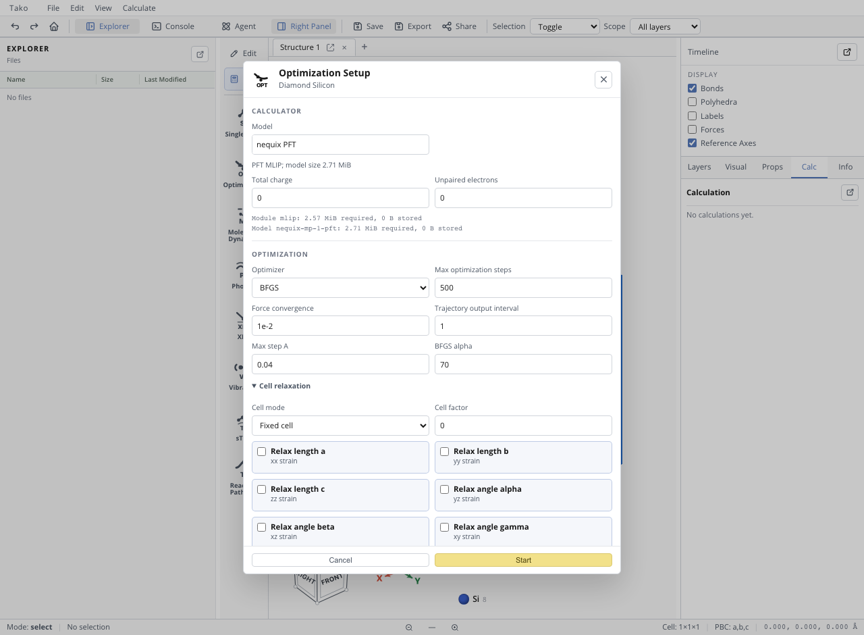
Task: Collapse the Cell relaxation section
Action: click(x=281, y=386)
